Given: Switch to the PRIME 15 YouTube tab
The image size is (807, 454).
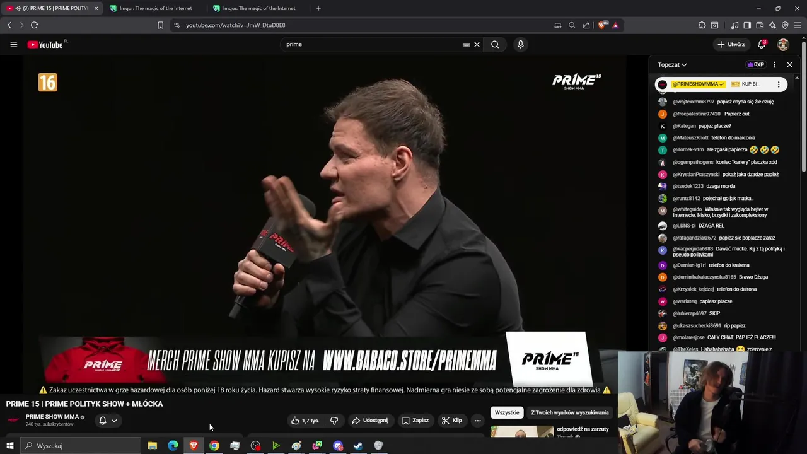Looking at the screenshot, I should [52, 8].
